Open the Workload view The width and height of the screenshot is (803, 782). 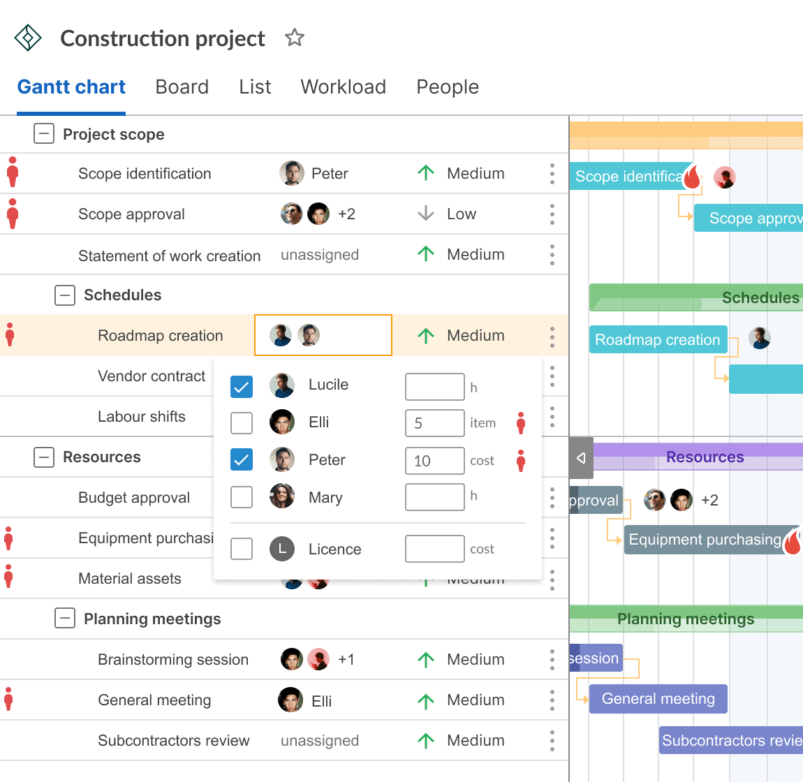pyautogui.click(x=343, y=87)
